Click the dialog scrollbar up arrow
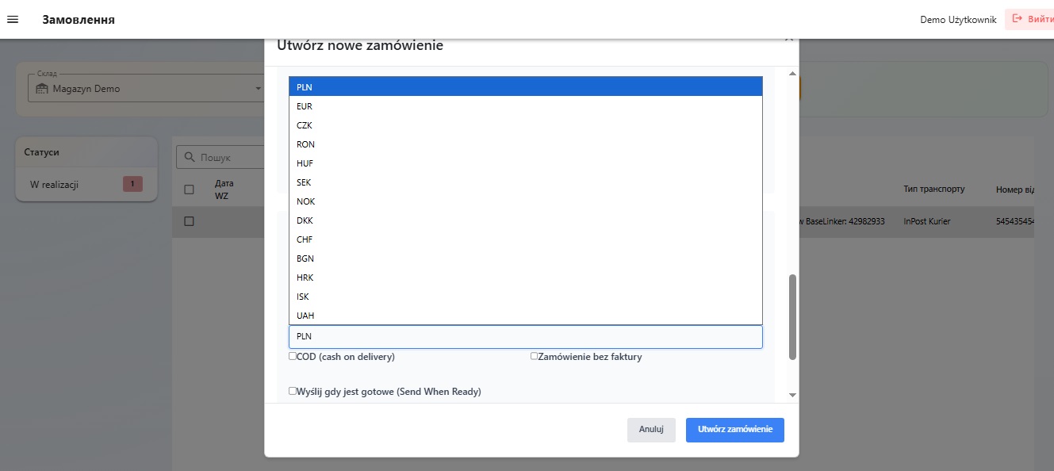 tap(792, 74)
